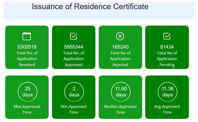Select the Avg.Approved Time label
The height and width of the screenshot is (122, 198).
[x=167, y=109]
